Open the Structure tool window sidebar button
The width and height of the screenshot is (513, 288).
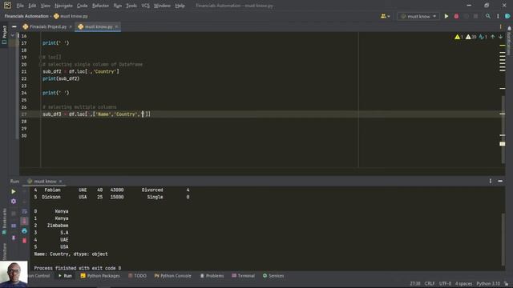(x=4, y=251)
